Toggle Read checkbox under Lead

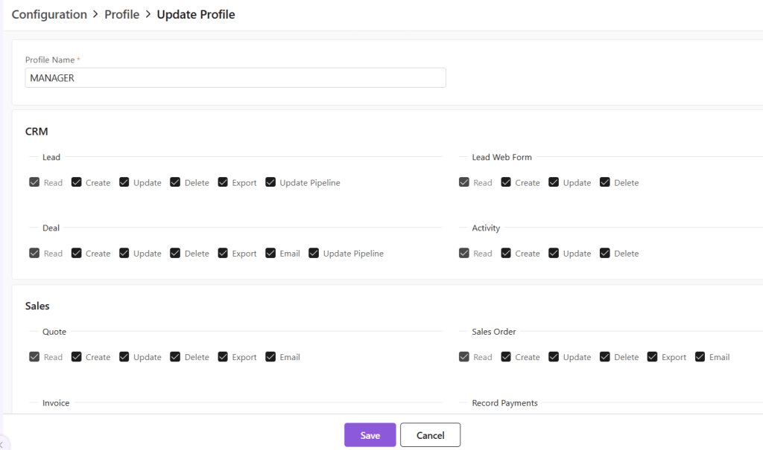point(34,182)
